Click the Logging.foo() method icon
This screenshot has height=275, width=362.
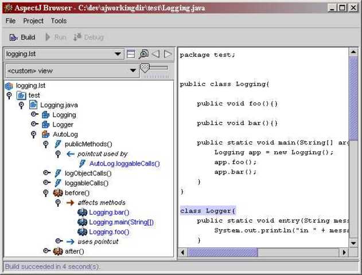(82, 232)
